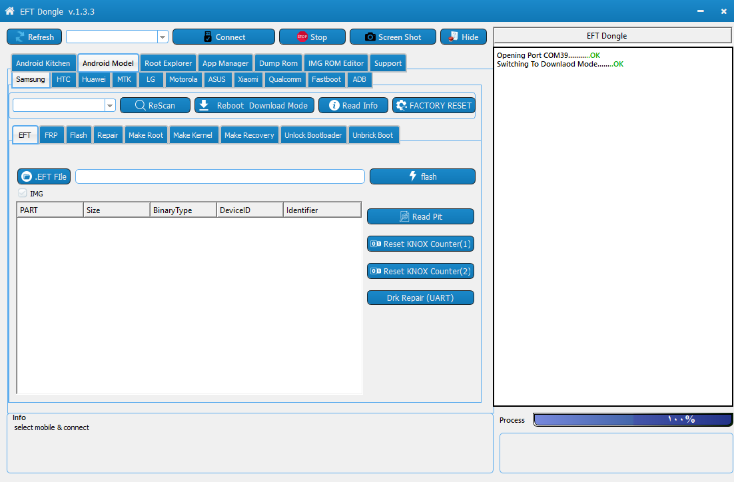The height and width of the screenshot is (482, 734).
Task: Click the Reset KNOX Counter(1) icon
Action: (376, 244)
